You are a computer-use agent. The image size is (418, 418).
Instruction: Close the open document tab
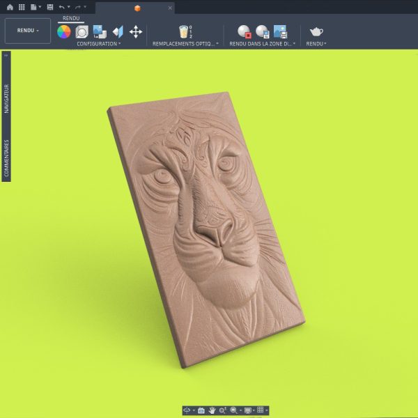[170, 8]
